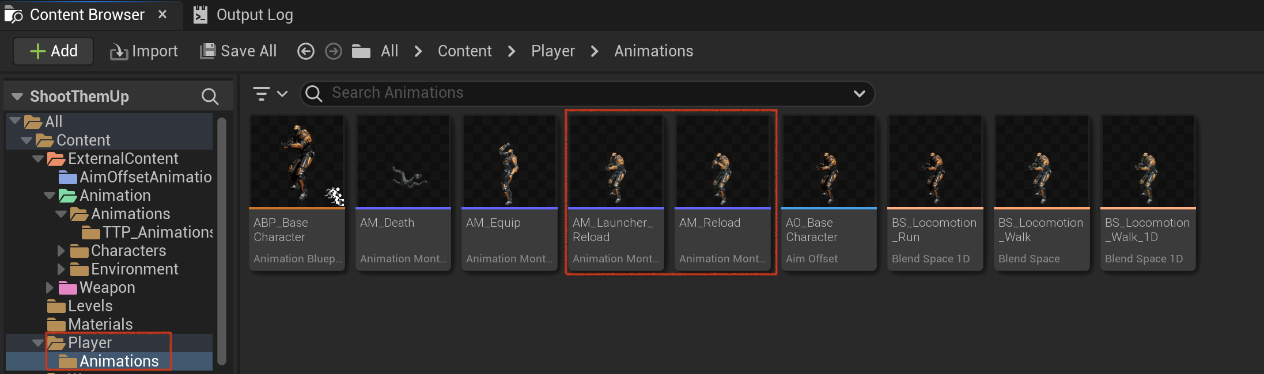Image resolution: width=1264 pixels, height=374 pixels.
Task: Collapse the ShootThemUp section triangle
Action: 17,97
